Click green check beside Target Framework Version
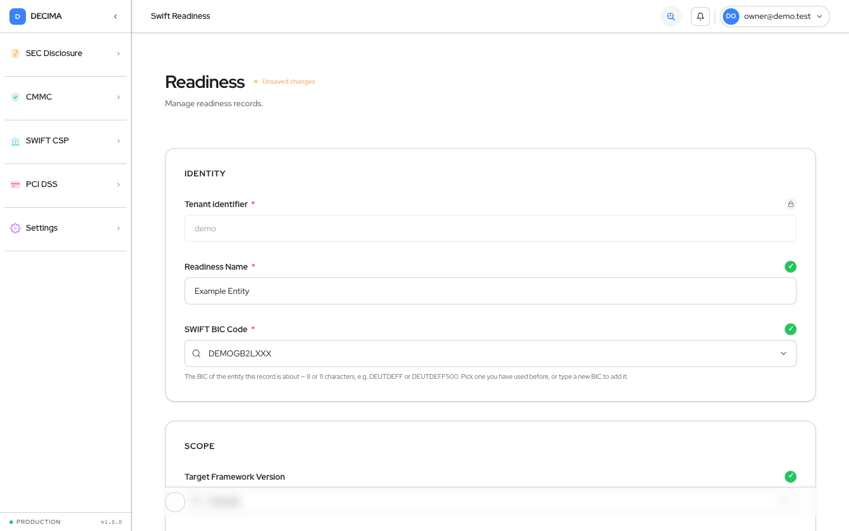 (791, 477)
